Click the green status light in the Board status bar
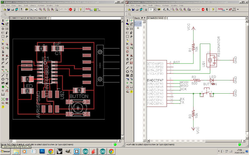 tap(115, 144)
